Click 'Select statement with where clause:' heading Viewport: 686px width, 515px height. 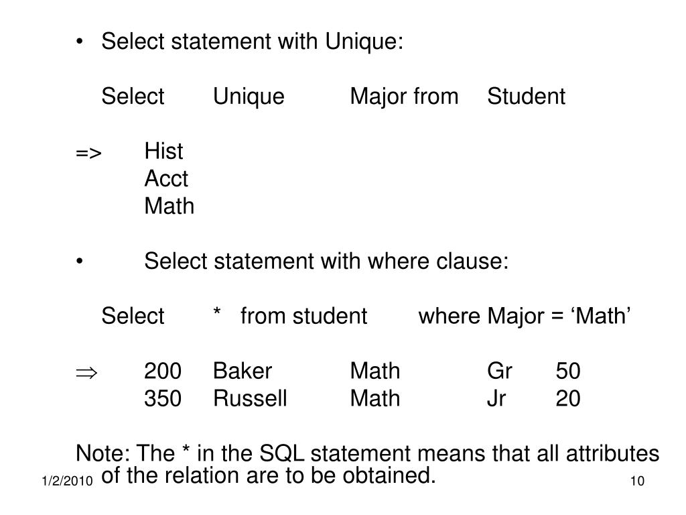tap(326, 262)
